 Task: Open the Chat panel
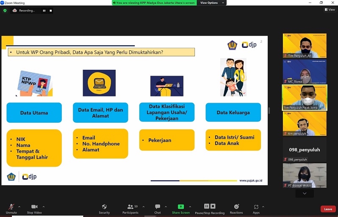click(158, 207)
